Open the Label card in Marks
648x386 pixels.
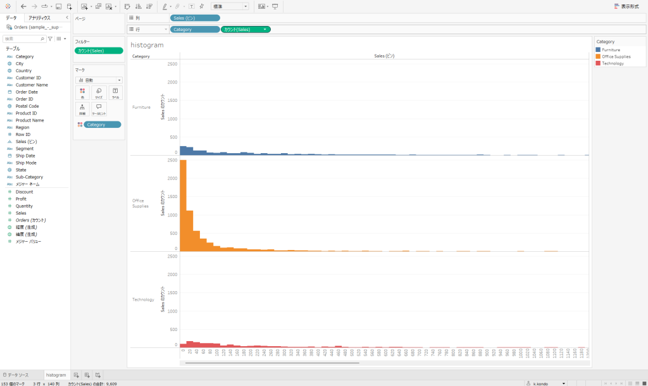click(115, 93)
